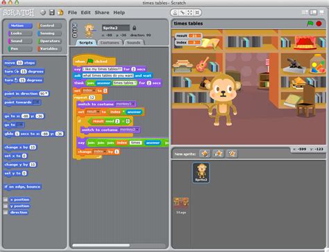Open the point towards target dropdown

(x=37, y=102)
